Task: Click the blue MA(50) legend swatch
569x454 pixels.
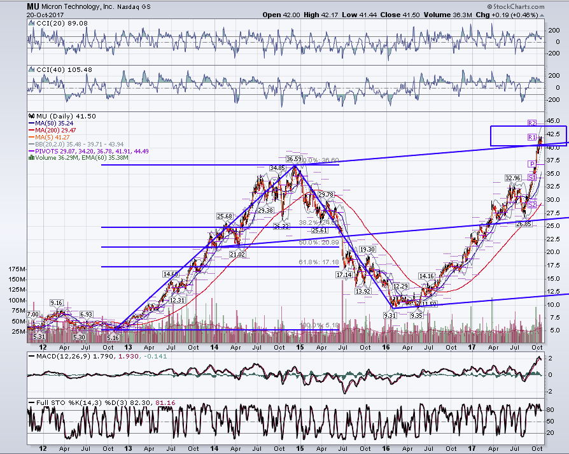Action: click(32, 124)
